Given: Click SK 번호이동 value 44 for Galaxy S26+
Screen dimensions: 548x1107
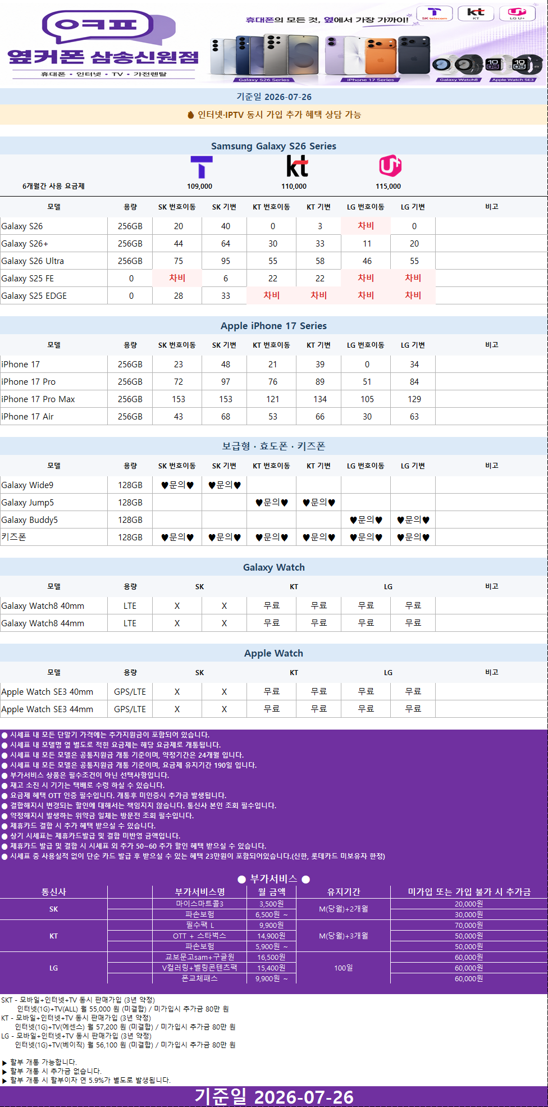Looking at the screenshot, I should click(179, 244).
